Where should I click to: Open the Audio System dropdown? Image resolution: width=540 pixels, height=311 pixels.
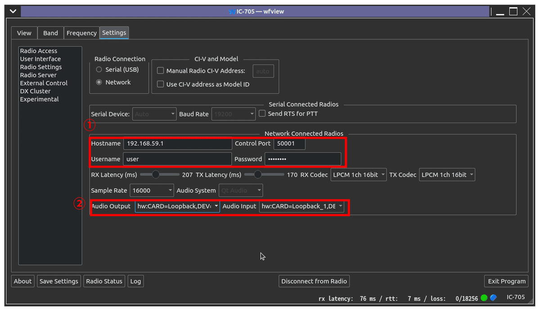coord(240,190)
